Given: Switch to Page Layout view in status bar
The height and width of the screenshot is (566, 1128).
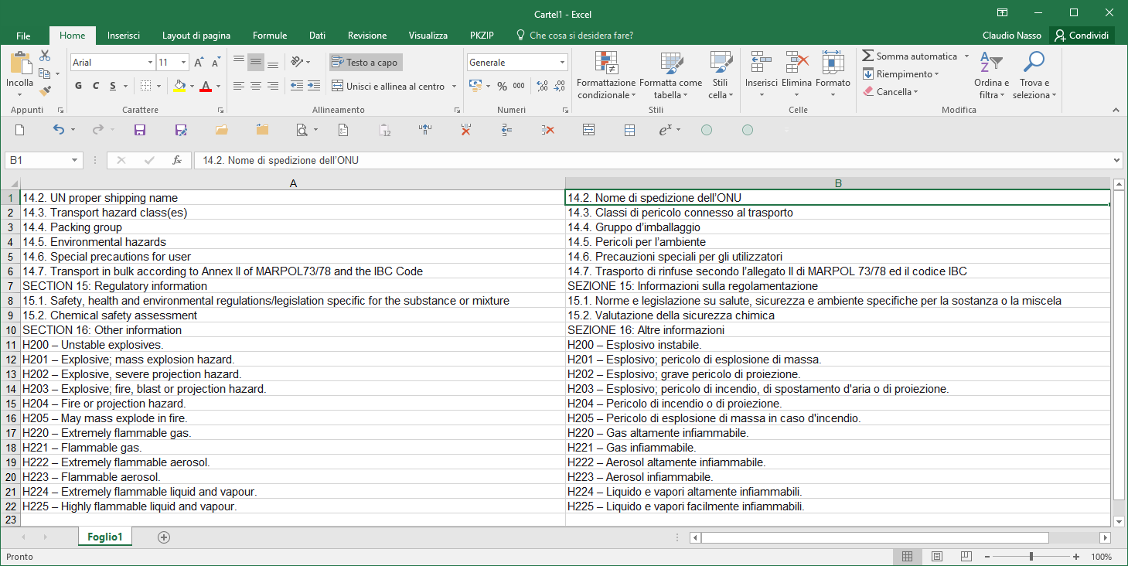Looking at the screenshot, I should coord(936,557).
